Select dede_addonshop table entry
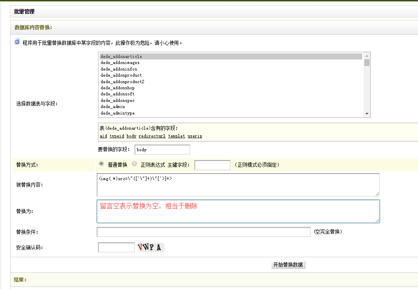Viewport: 418px width, 289px height. point(118,88)
